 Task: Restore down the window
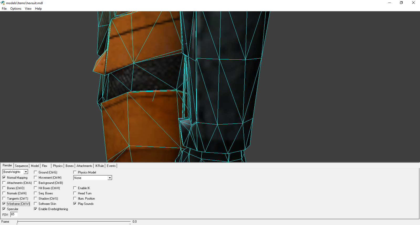coord(401,3)
